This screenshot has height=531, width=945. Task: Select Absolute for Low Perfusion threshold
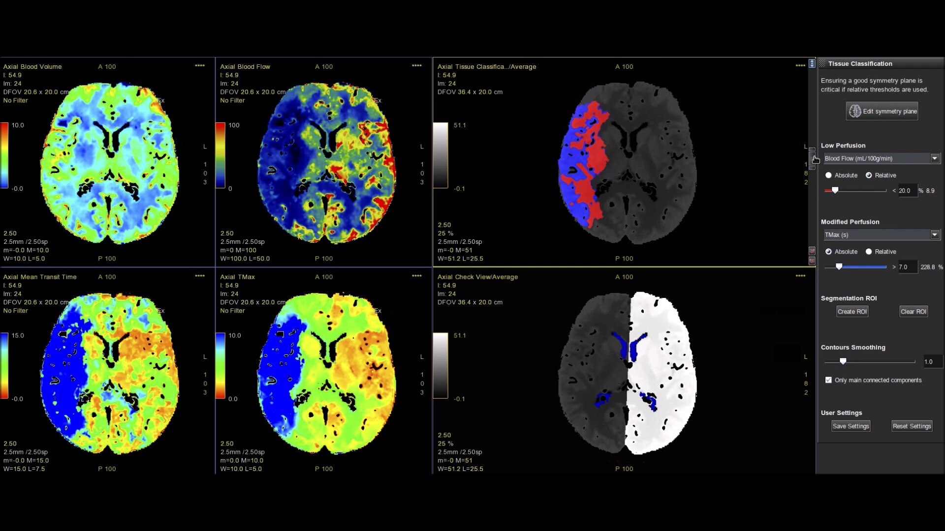point(829,175)
